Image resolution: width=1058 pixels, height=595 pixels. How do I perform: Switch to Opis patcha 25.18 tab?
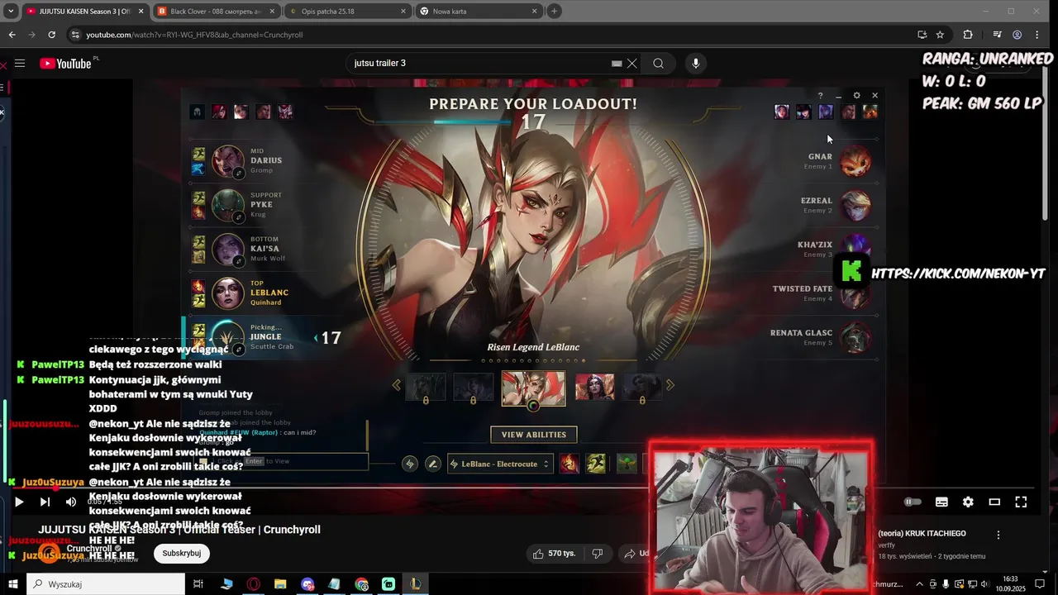[347, 12]
